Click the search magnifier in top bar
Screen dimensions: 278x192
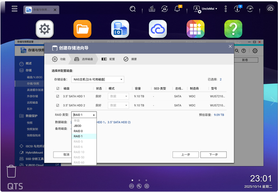(x=132, y=9)
